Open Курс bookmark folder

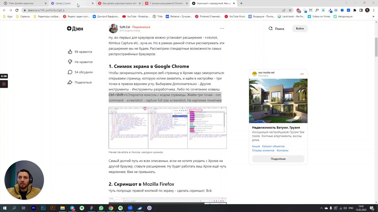(7, 16)
